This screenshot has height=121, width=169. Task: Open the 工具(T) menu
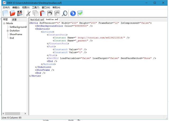click(x=35, y=7)
